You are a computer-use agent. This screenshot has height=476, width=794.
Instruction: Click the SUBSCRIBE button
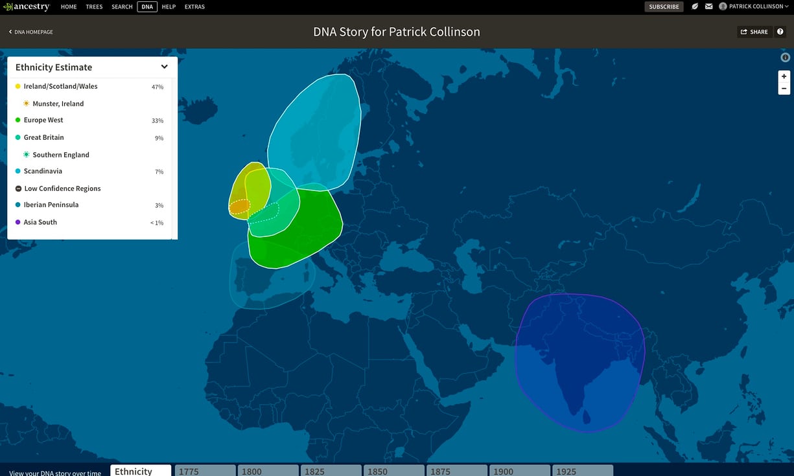coord(664,6)
